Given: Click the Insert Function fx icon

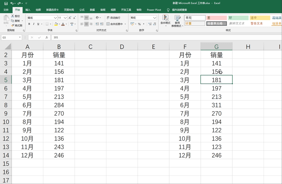Looking at the screenshot, I should [47, 37].
